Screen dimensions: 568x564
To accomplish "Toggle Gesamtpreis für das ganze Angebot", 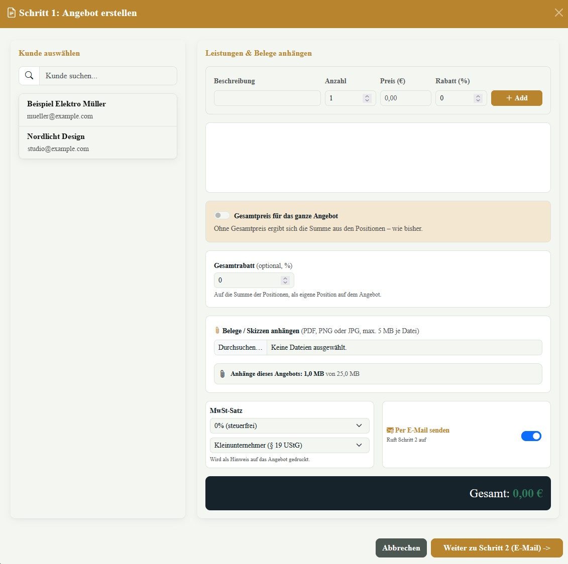I will tap(221, 215).
